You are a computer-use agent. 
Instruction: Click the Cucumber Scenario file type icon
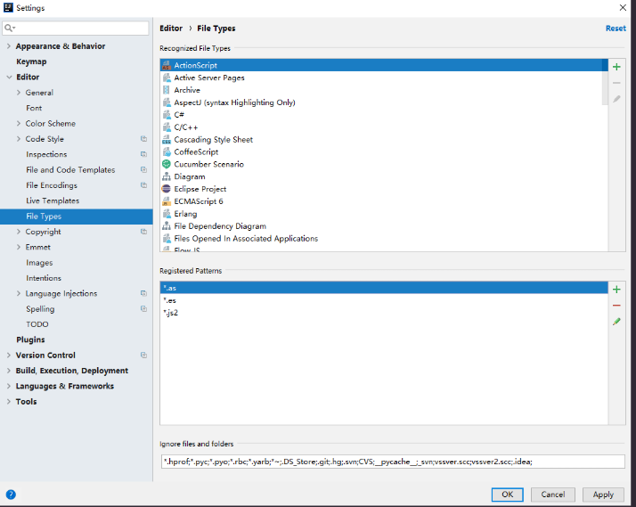click(x=167, y=164)
